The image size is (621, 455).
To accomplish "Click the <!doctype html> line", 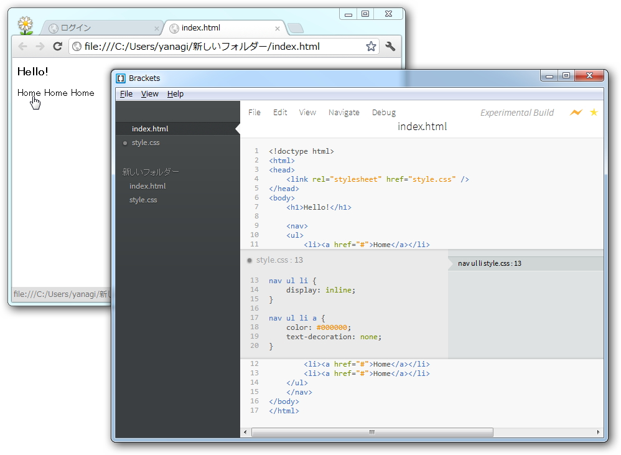I will tap(301, 151).
